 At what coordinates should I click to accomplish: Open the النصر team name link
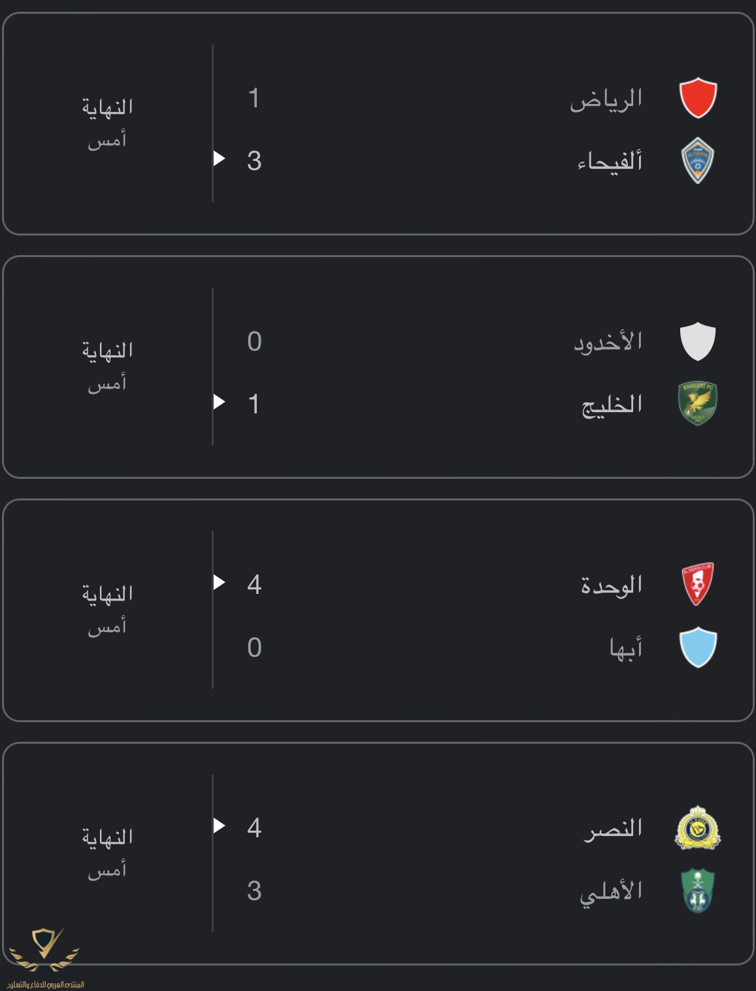[613, 828]
